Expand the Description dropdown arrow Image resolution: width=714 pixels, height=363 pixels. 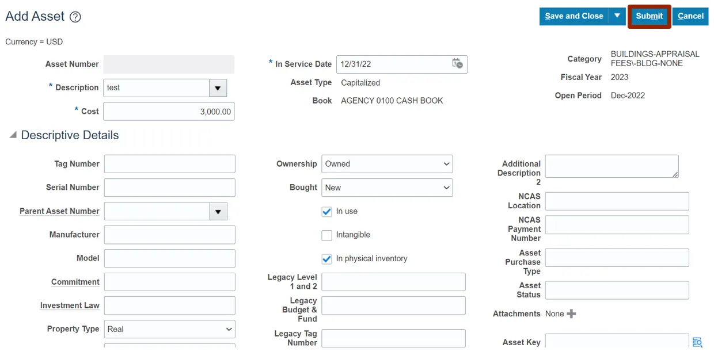pos(218,88)
